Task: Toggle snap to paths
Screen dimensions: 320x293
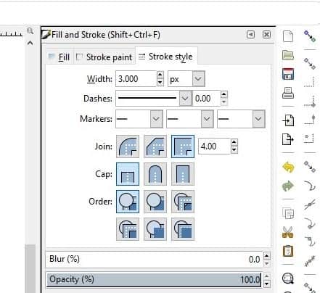Action: tap(310, 186)
